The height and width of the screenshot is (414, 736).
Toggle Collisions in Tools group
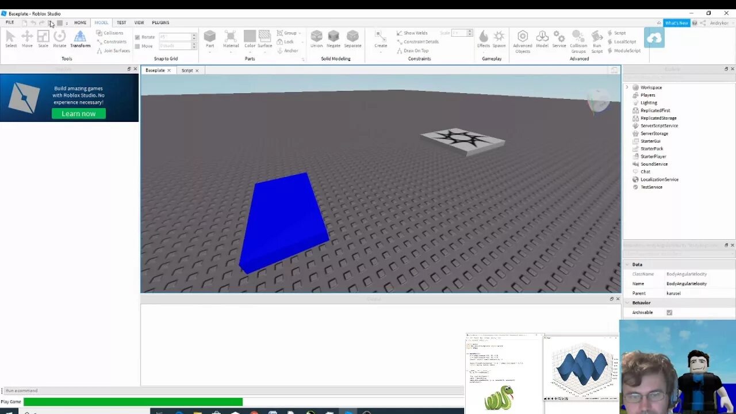109,33
